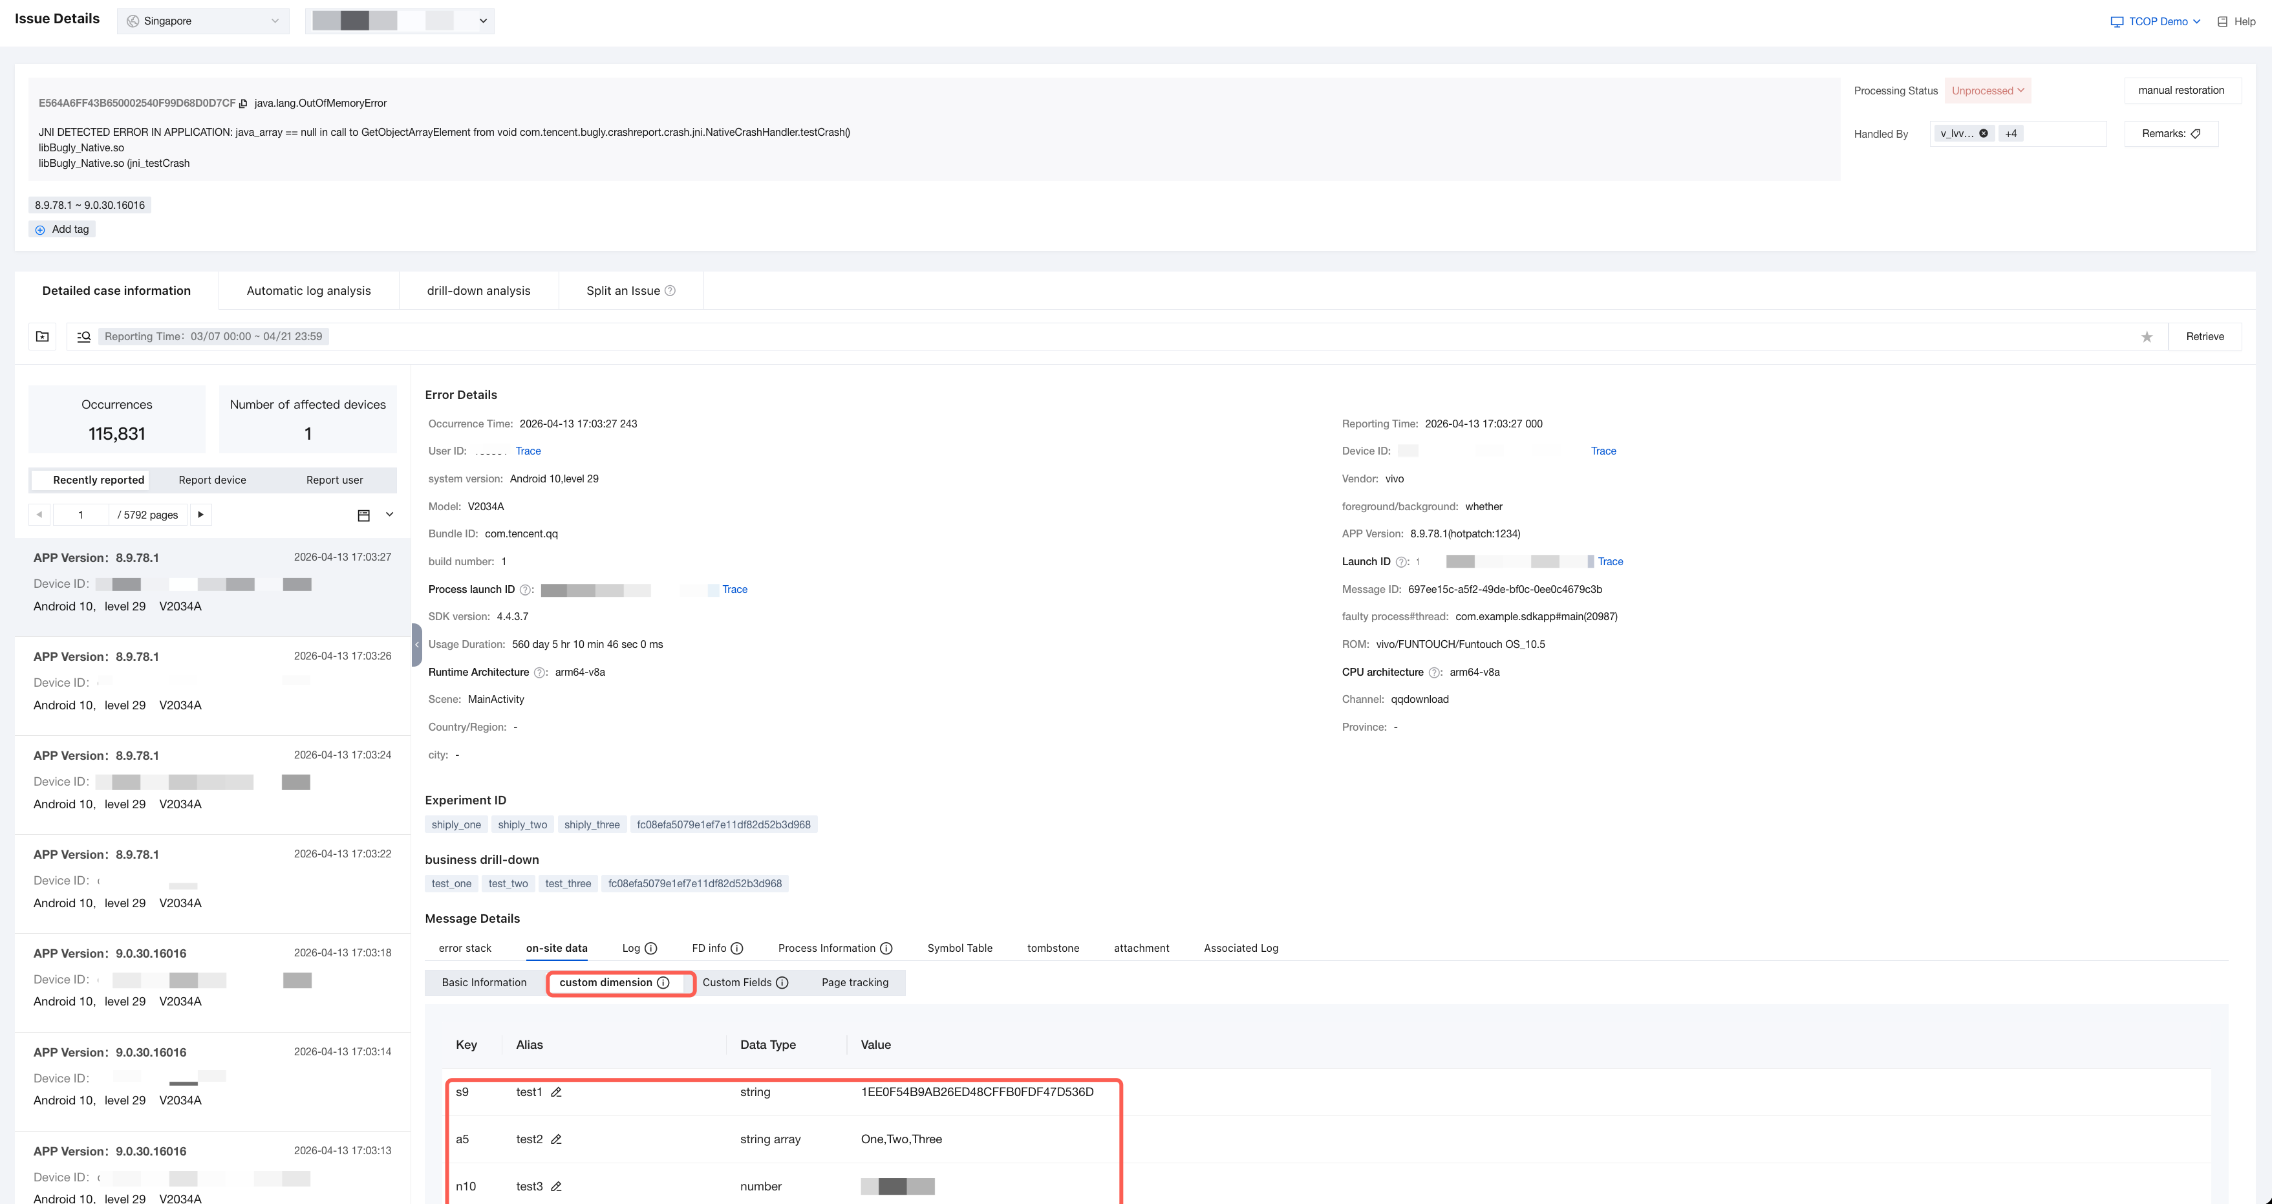Click the folder icon beside search bar
This screenshot has height=1204, width=2272.
pos(42,336)
